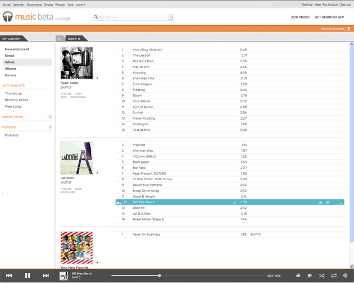Viewport: 354px width, 283px height.
Task: Thumbs up the 100 Man March row
Action: click(x=320, y=202)
